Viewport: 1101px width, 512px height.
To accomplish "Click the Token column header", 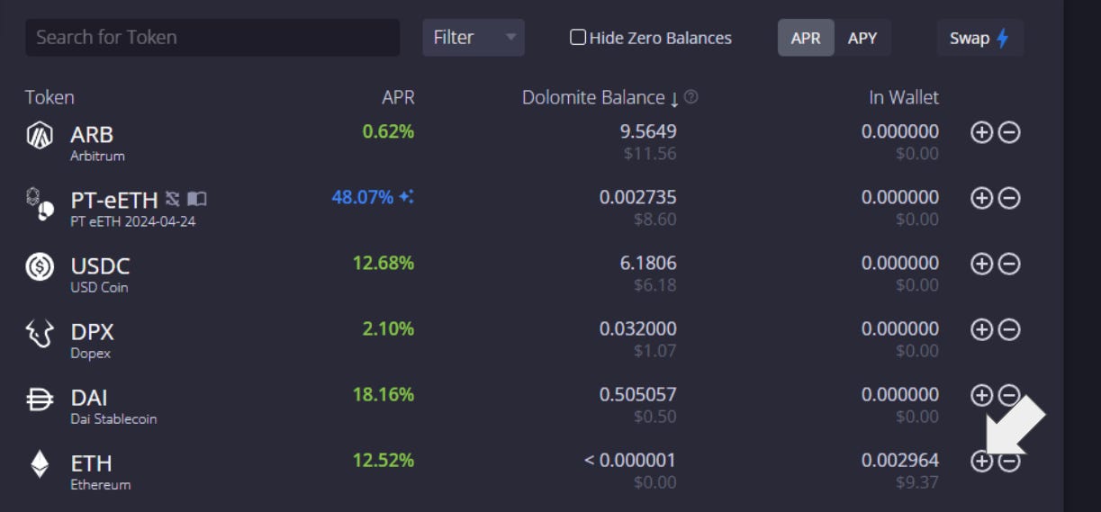I will coord(50,97).
